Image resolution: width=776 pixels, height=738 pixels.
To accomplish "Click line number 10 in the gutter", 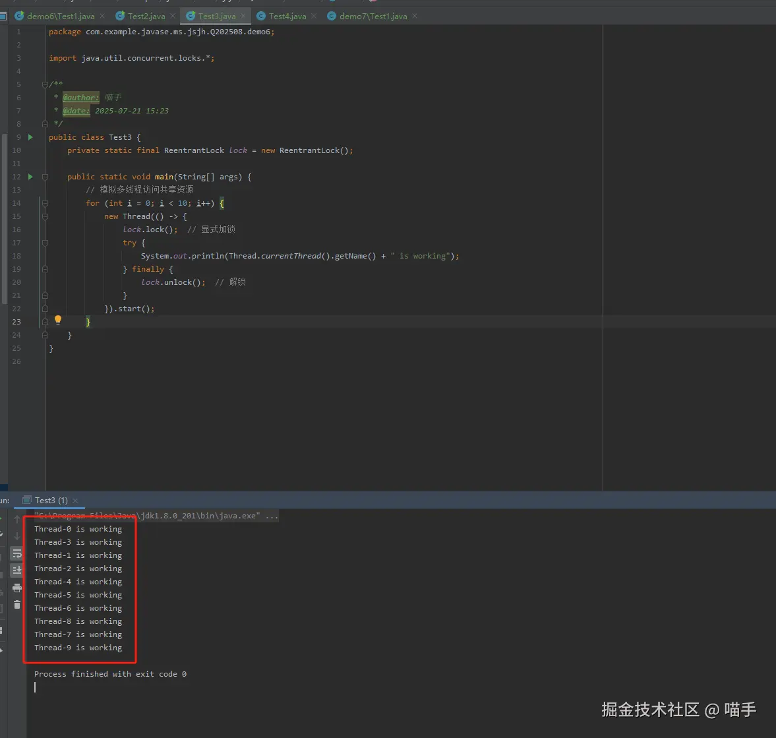I will (x=16, y=150).
